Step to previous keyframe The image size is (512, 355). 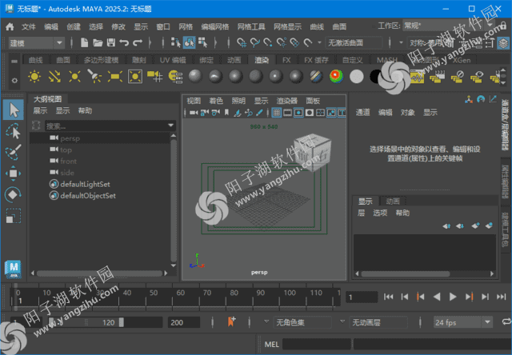421,297
